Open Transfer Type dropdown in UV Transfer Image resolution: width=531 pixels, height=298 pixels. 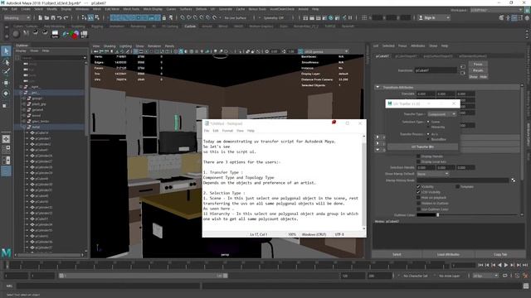click(x=441, y=114)
